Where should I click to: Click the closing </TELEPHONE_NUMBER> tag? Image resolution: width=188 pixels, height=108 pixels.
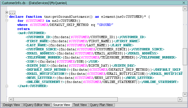pos(157,57)
